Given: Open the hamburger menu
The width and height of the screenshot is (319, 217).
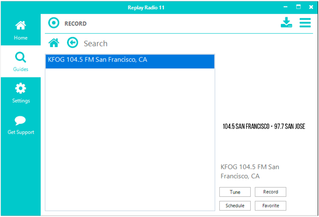Looking at the screenshot, I should point(305,23).
